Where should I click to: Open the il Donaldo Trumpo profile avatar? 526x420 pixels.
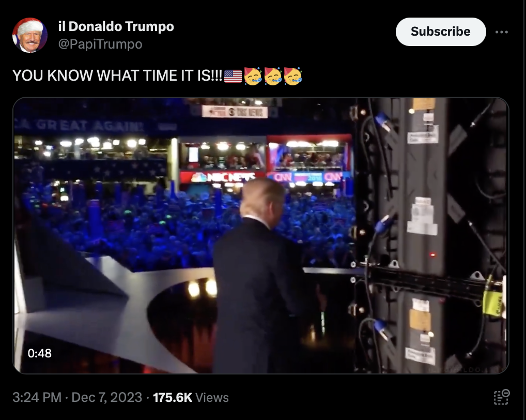click(x=30, y=35)
